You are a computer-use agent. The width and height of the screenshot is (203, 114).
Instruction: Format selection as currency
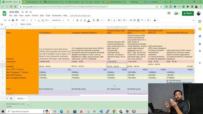tap(31, 20)
